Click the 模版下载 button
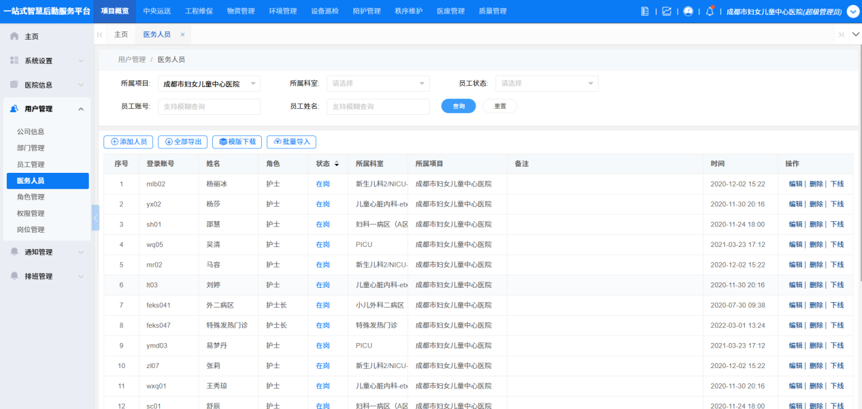Screen dimensions: 862x409 (237, 142)
